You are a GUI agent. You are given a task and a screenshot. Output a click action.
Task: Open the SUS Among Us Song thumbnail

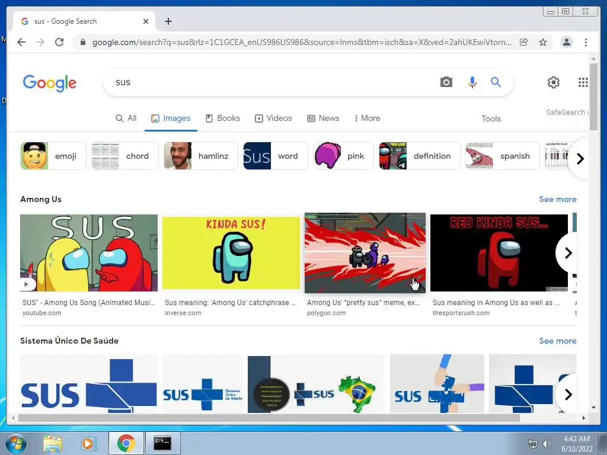pyautogui.click(x=89, y=252)
